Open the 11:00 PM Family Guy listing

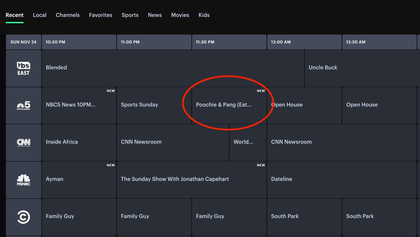154,217
